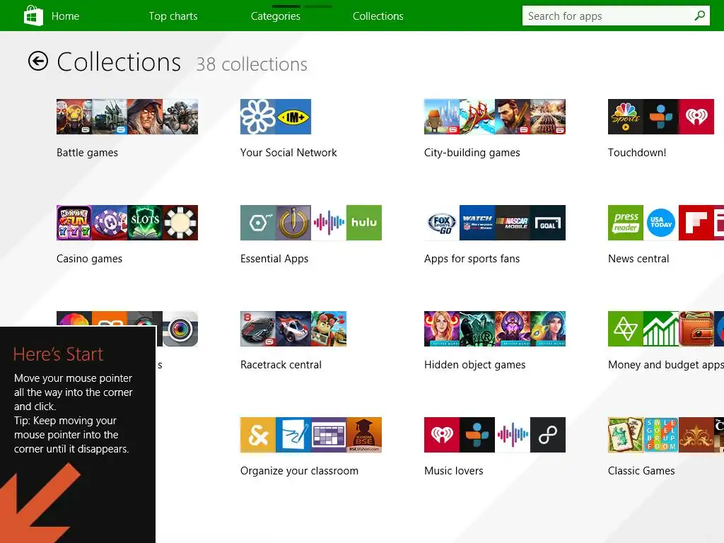
Task: Open Organize your classroom collection
Action: coord(299,471)
